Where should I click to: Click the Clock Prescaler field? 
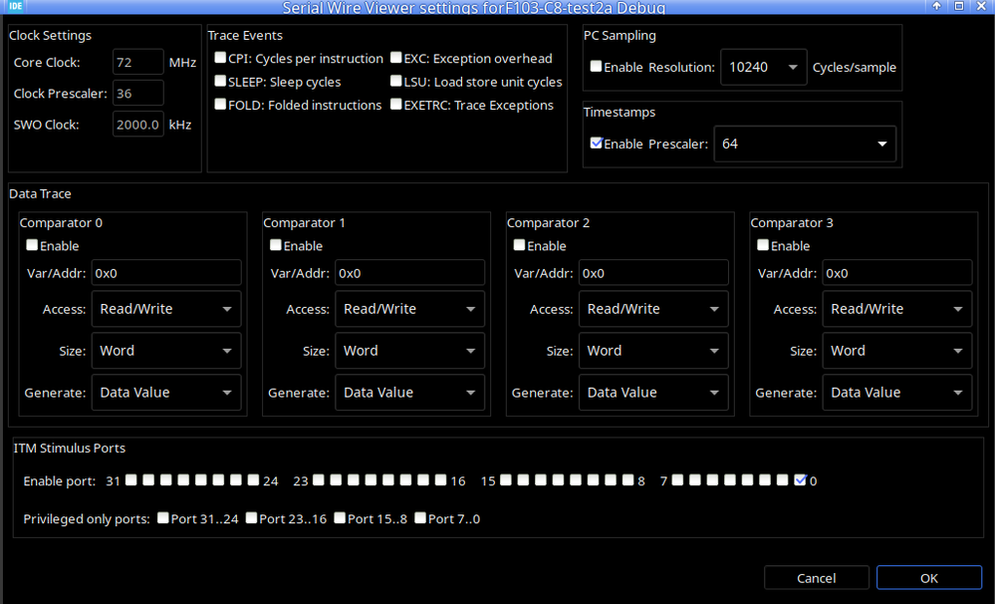pyautogui.click(x=138, y=94)
